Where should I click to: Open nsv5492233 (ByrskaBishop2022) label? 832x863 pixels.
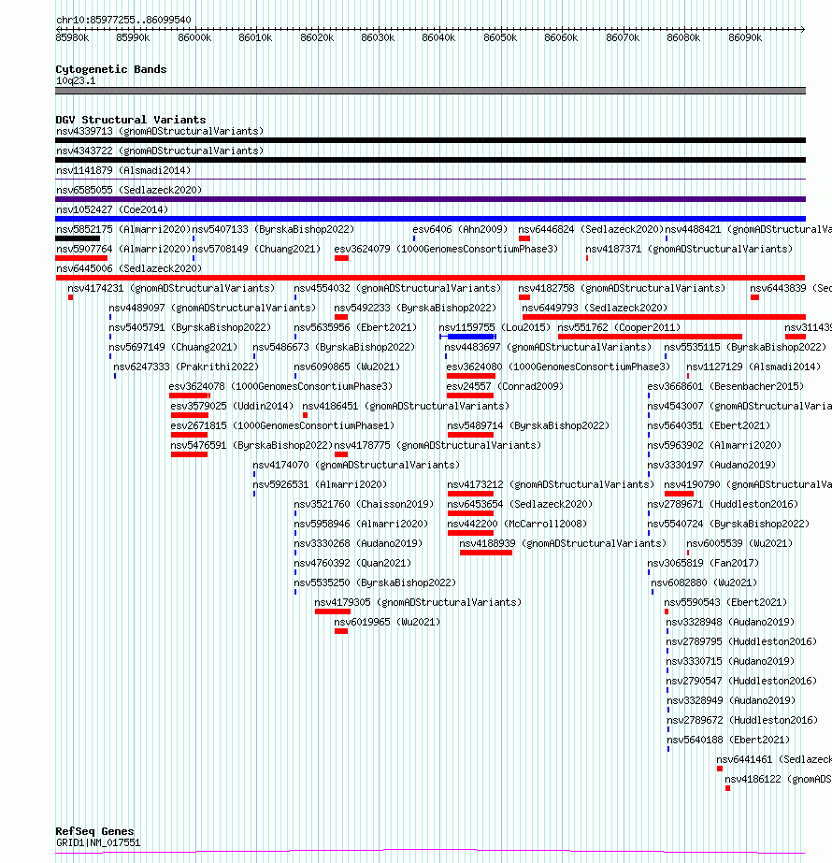coord(415,308)
